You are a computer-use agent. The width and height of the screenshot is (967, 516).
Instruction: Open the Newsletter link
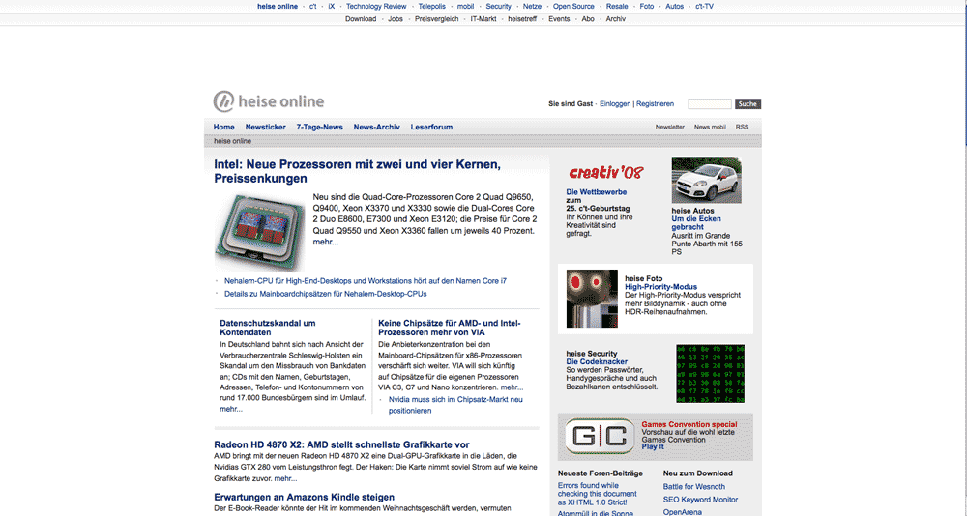(x=670, y=127)
